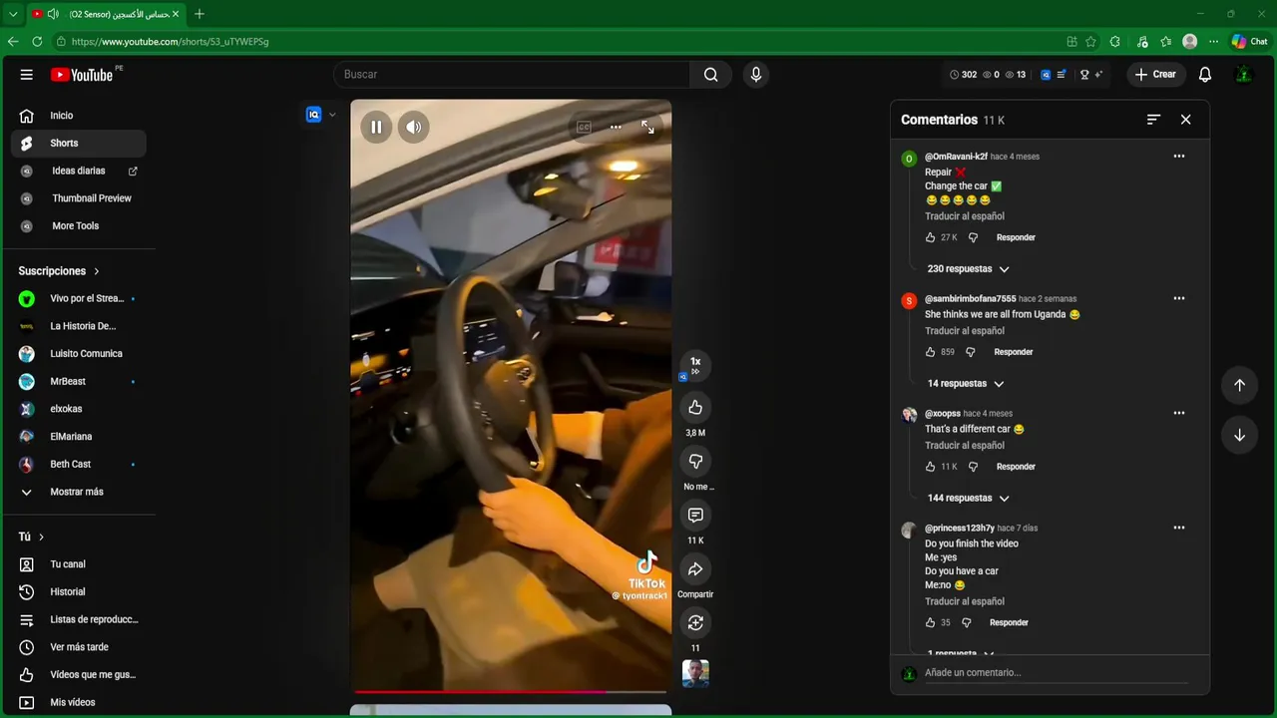Like the Short video
The height and width of the screenshot is (718, 1277).
[695, 407]
